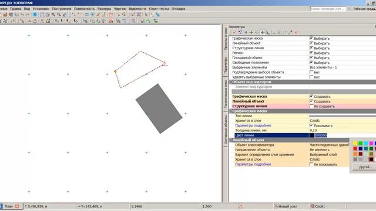The width and height of the screenshot is (376, 211).
Task: Open Объект классификатора value Части подземных зданий
Action: [x=329, y=145]
